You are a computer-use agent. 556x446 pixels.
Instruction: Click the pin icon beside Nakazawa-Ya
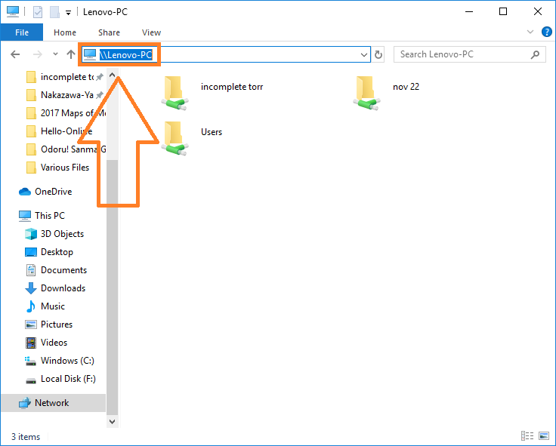tap(100, 95)
